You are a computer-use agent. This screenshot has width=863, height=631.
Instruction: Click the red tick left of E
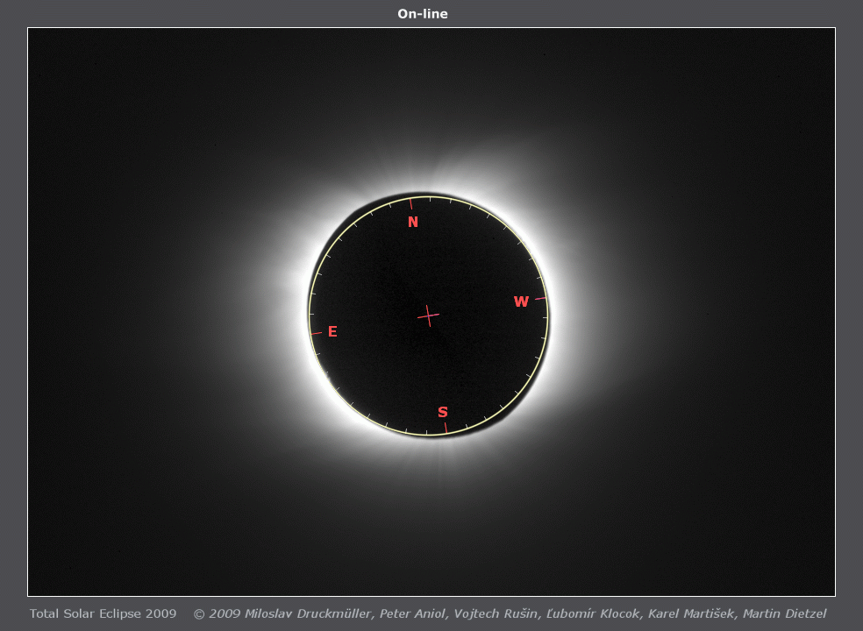(317, 333)
